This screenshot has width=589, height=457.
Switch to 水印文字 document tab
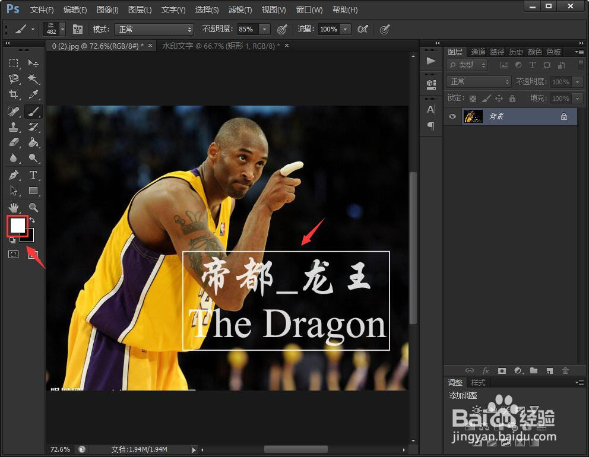click(x=221, y=46)
